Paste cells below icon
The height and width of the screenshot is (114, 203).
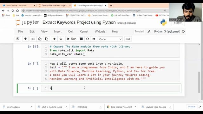pyautogui.click(x=47, y=39)
